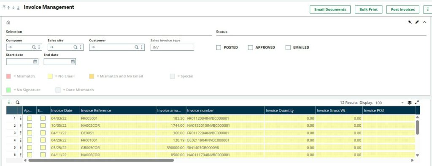Viewport: 432px width, 166px height.
Task: Open row 1 actions menu
Action: pyautogui.click(x=20, y=118)
